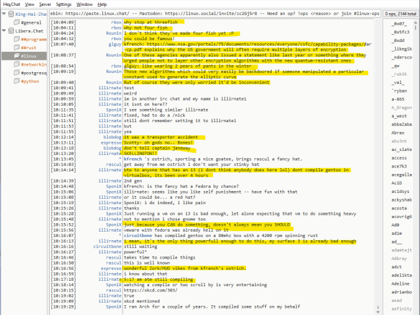
Task: Open the Server menu
Action: click(x=45, y=4)
